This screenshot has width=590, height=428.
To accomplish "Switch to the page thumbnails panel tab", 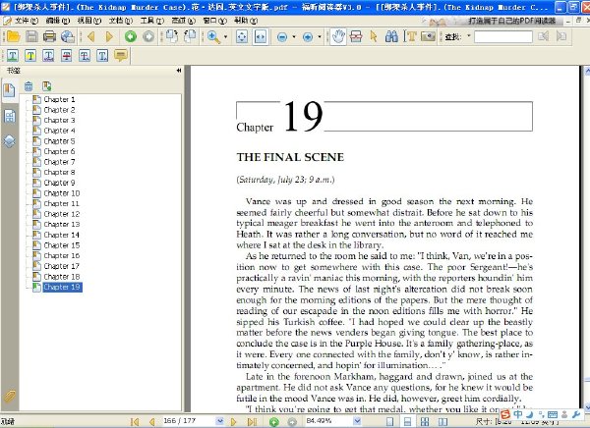I will coord(9,117).
